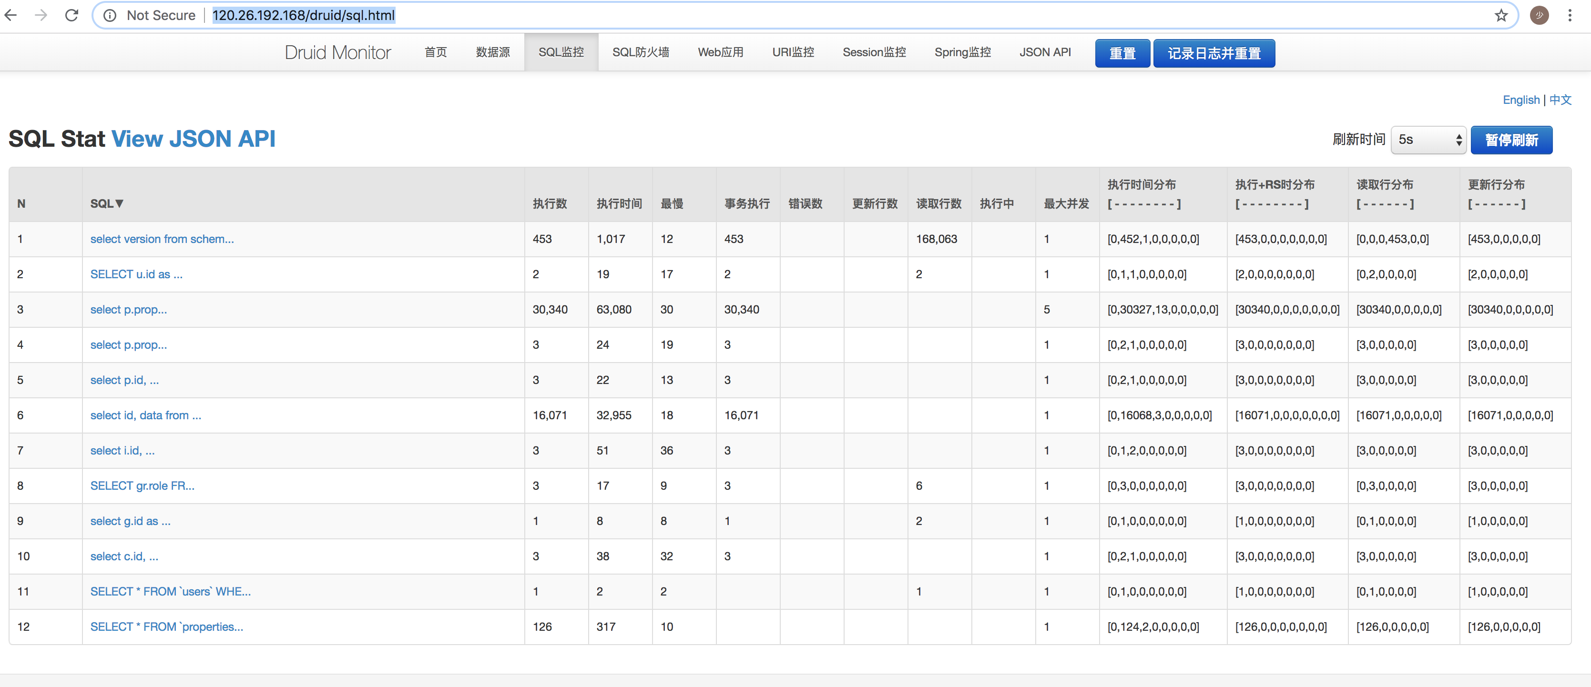Reload the page with the refresh icon

pyautogui.click(x=71, y=15)
